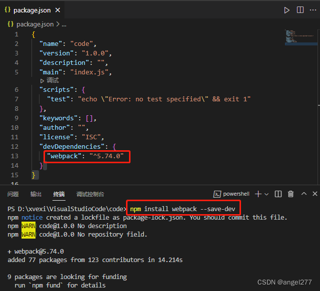Click the "index.js" main value
The width and height of the screenshot is (320, 291).
pyautogui.click(x=89, y=72)
